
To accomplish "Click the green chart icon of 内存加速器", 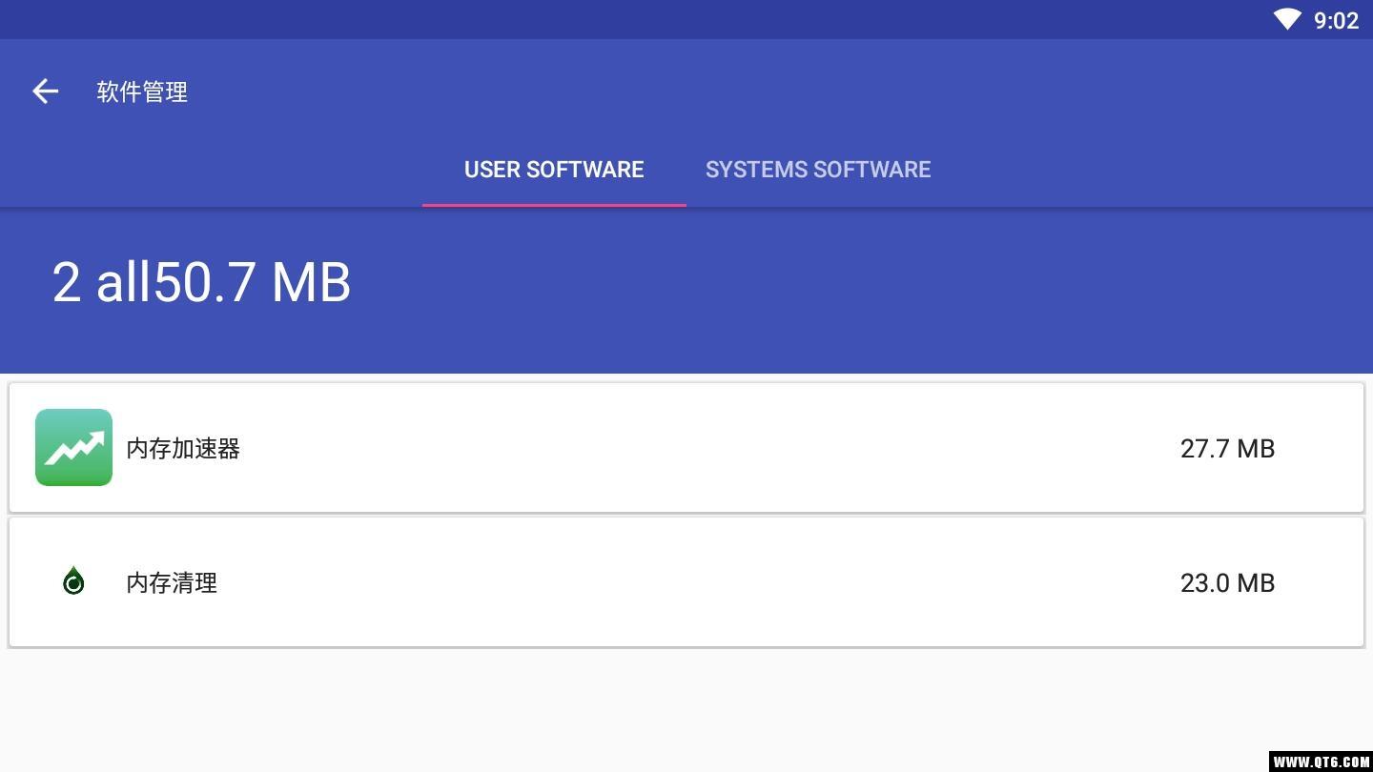I will pyautogui.click(x=73, y=448).
